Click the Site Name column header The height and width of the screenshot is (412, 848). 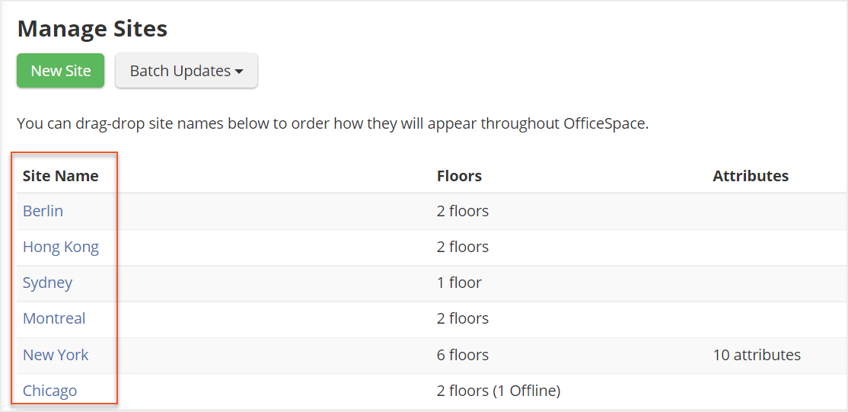pyautogui.click(x=61, y=176)
